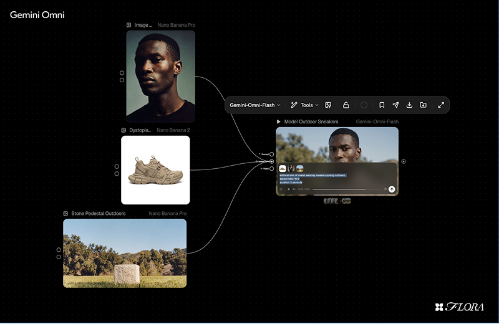Click lower left connector of landscape node

tap(59, 257)
